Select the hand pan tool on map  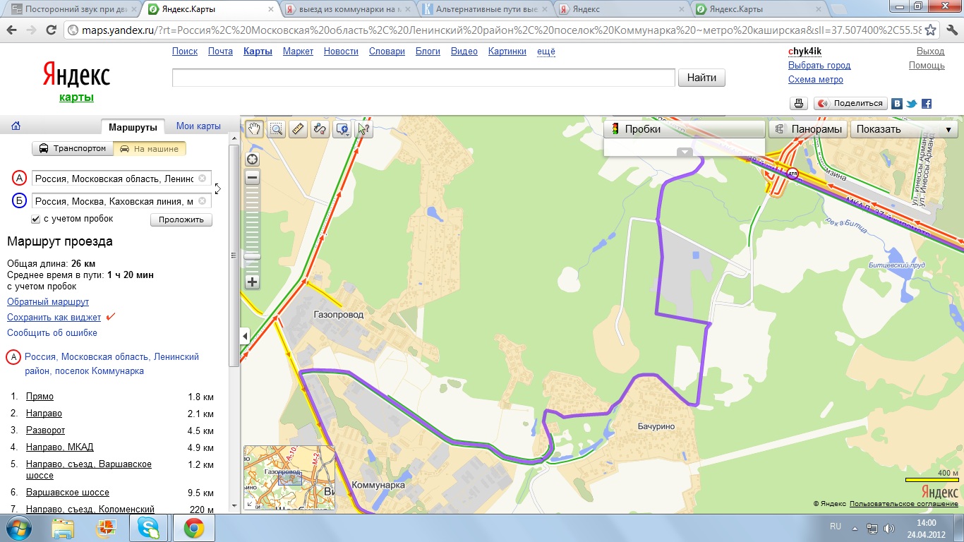tap(254, 129)
